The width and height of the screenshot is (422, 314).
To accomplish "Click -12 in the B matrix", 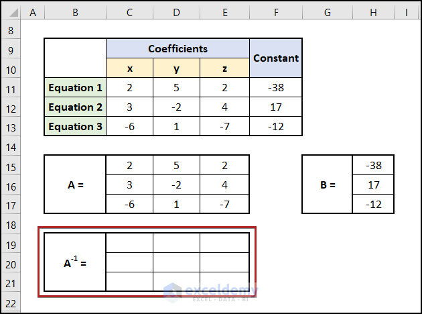I will (x=373, y=204).
